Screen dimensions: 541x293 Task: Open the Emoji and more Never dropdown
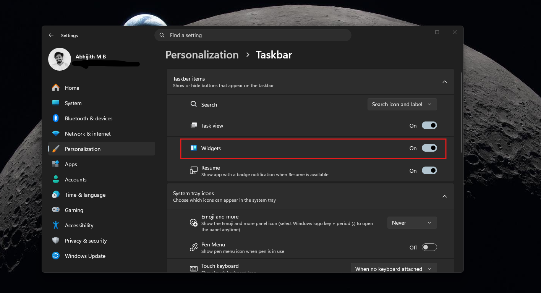click(412, 223)
